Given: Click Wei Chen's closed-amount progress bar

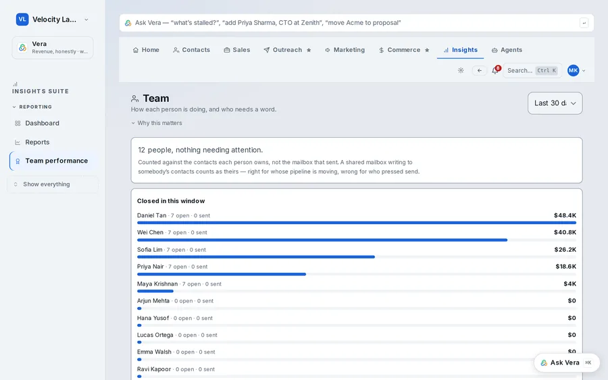Looking at the screenshot, I should [356, 240].
